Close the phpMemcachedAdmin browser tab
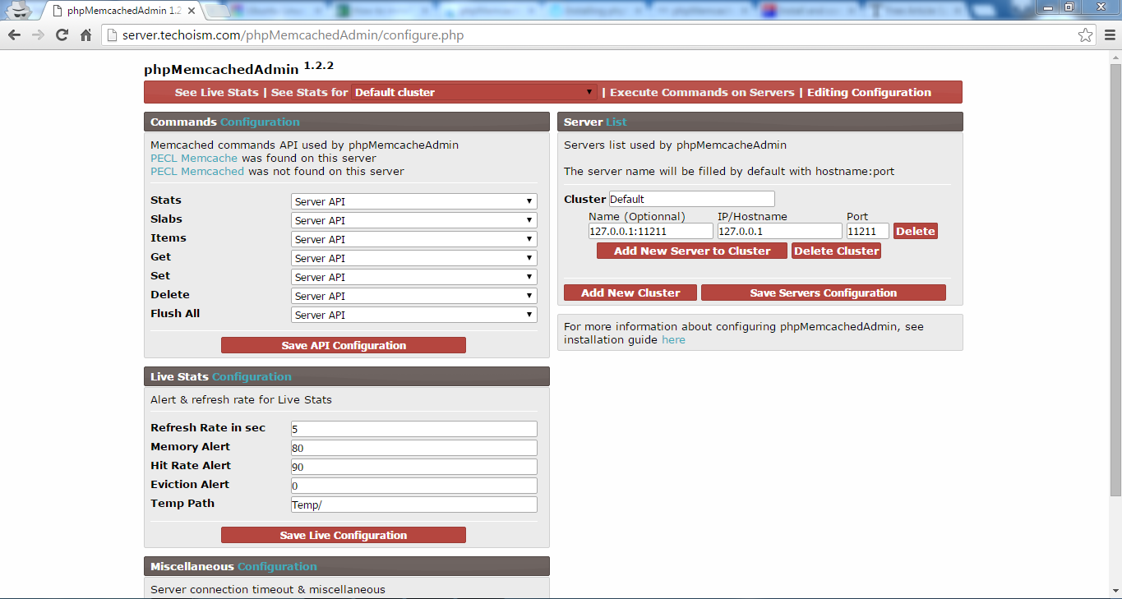This screenshot has width=1122, height=599. (192, 11)
